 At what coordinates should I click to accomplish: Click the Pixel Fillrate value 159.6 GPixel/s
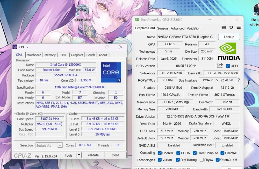(x=170, y=95)
